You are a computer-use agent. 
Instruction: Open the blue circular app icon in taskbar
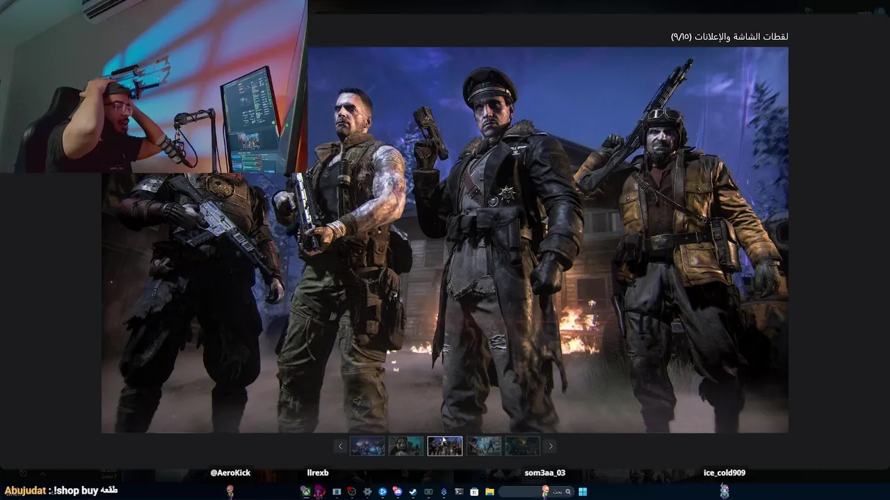click(x=382, y=492)
